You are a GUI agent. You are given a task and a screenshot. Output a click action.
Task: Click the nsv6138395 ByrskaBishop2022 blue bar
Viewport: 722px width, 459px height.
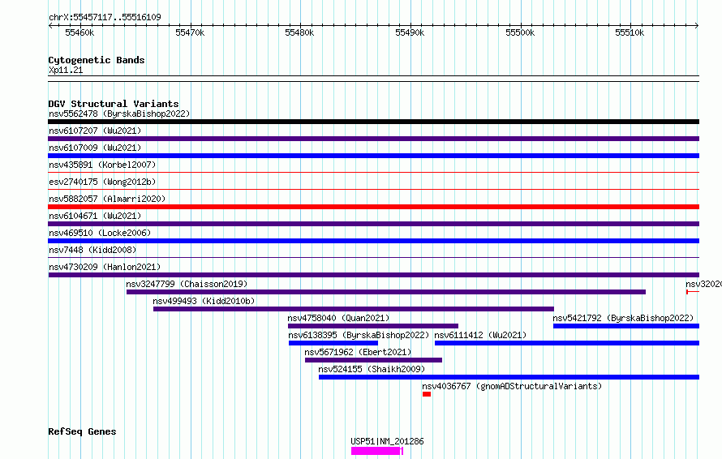tap(333, 343)
